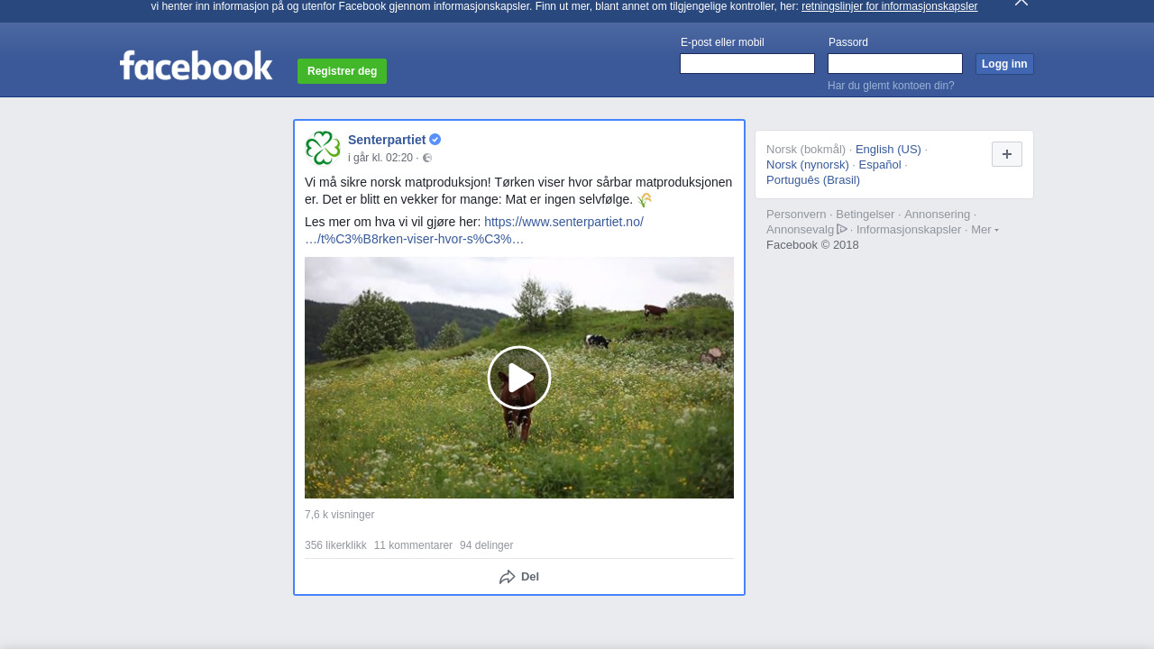Click the 356 likerklikk count
The height and width of the screenshot is (649, 1154).
tap(335, 545)
